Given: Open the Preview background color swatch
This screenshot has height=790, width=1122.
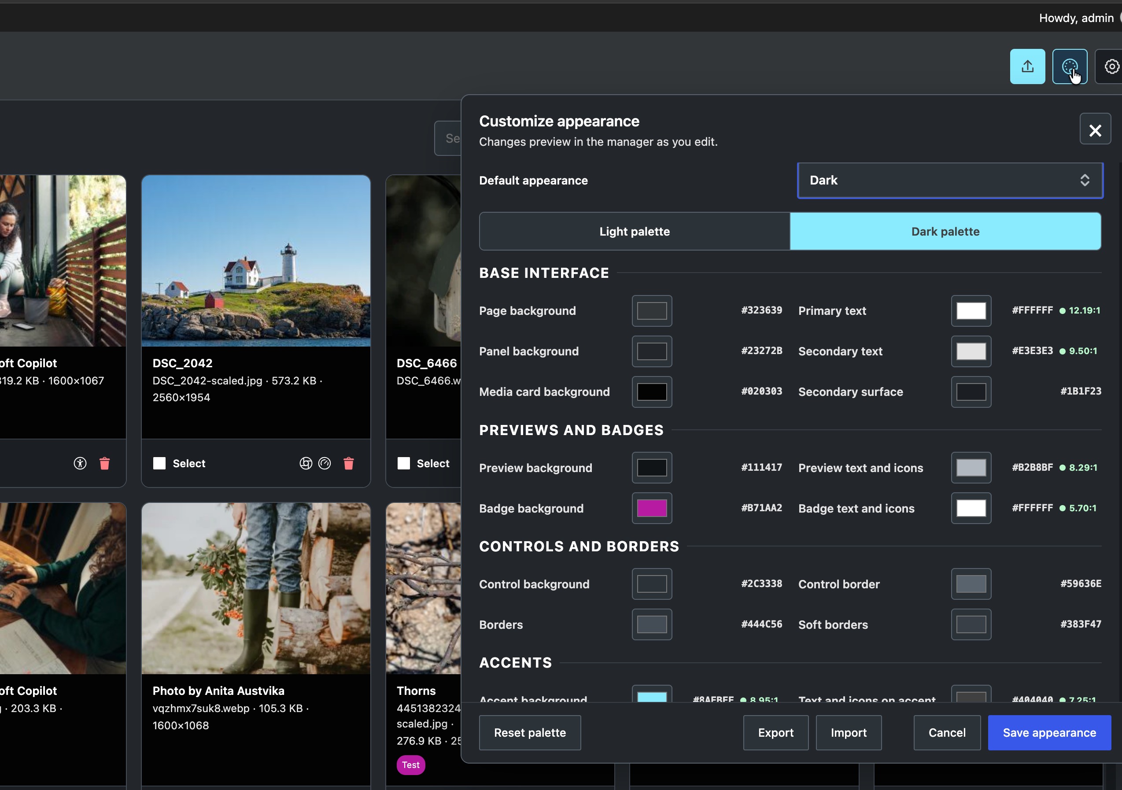Looking at the screenshot, I should coord(652,468).
